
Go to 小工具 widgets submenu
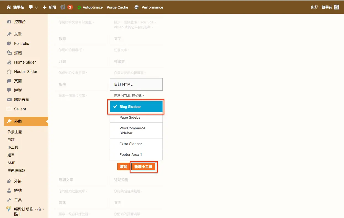[13, 147]
